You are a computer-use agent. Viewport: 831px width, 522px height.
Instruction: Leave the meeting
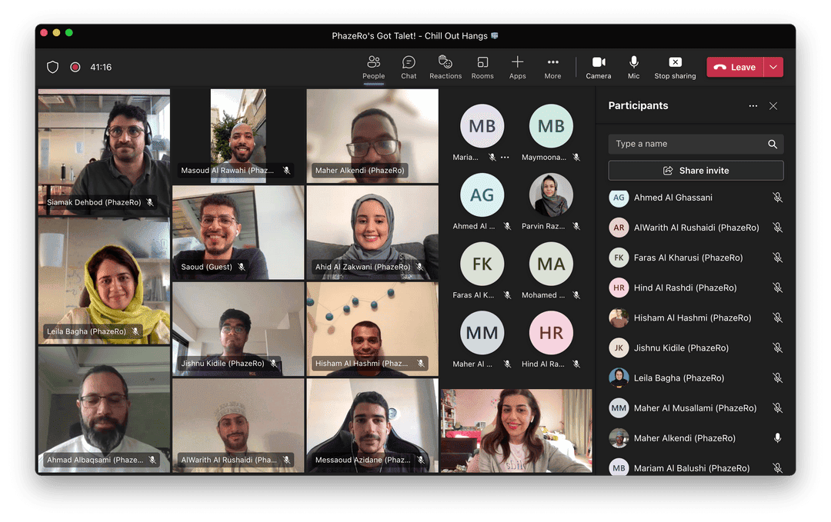click(x=735, y=67)
